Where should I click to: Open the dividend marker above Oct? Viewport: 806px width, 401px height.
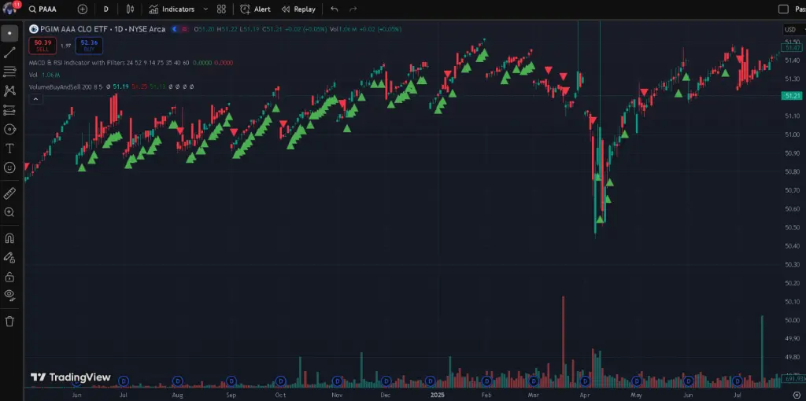pos(280,381)
